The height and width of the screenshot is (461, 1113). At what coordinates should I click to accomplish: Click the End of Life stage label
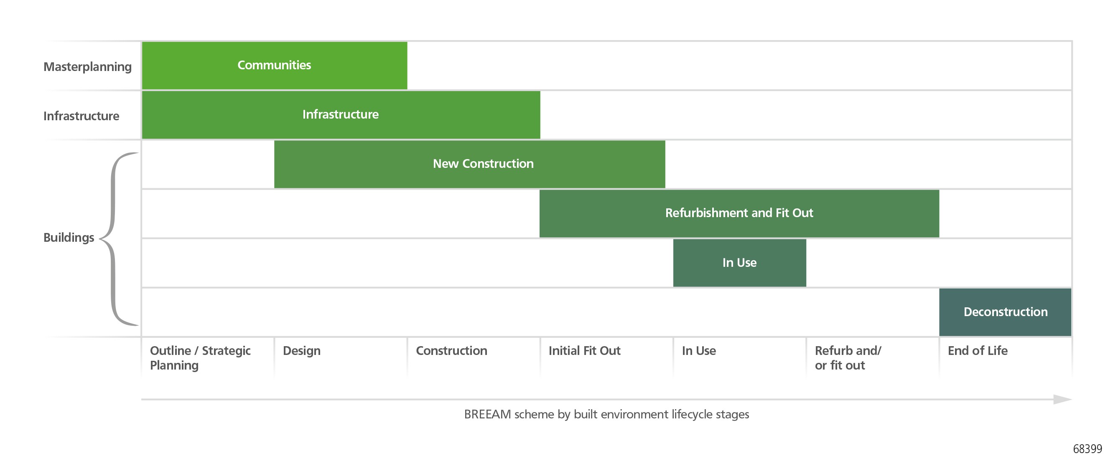[x=977, y=350]
